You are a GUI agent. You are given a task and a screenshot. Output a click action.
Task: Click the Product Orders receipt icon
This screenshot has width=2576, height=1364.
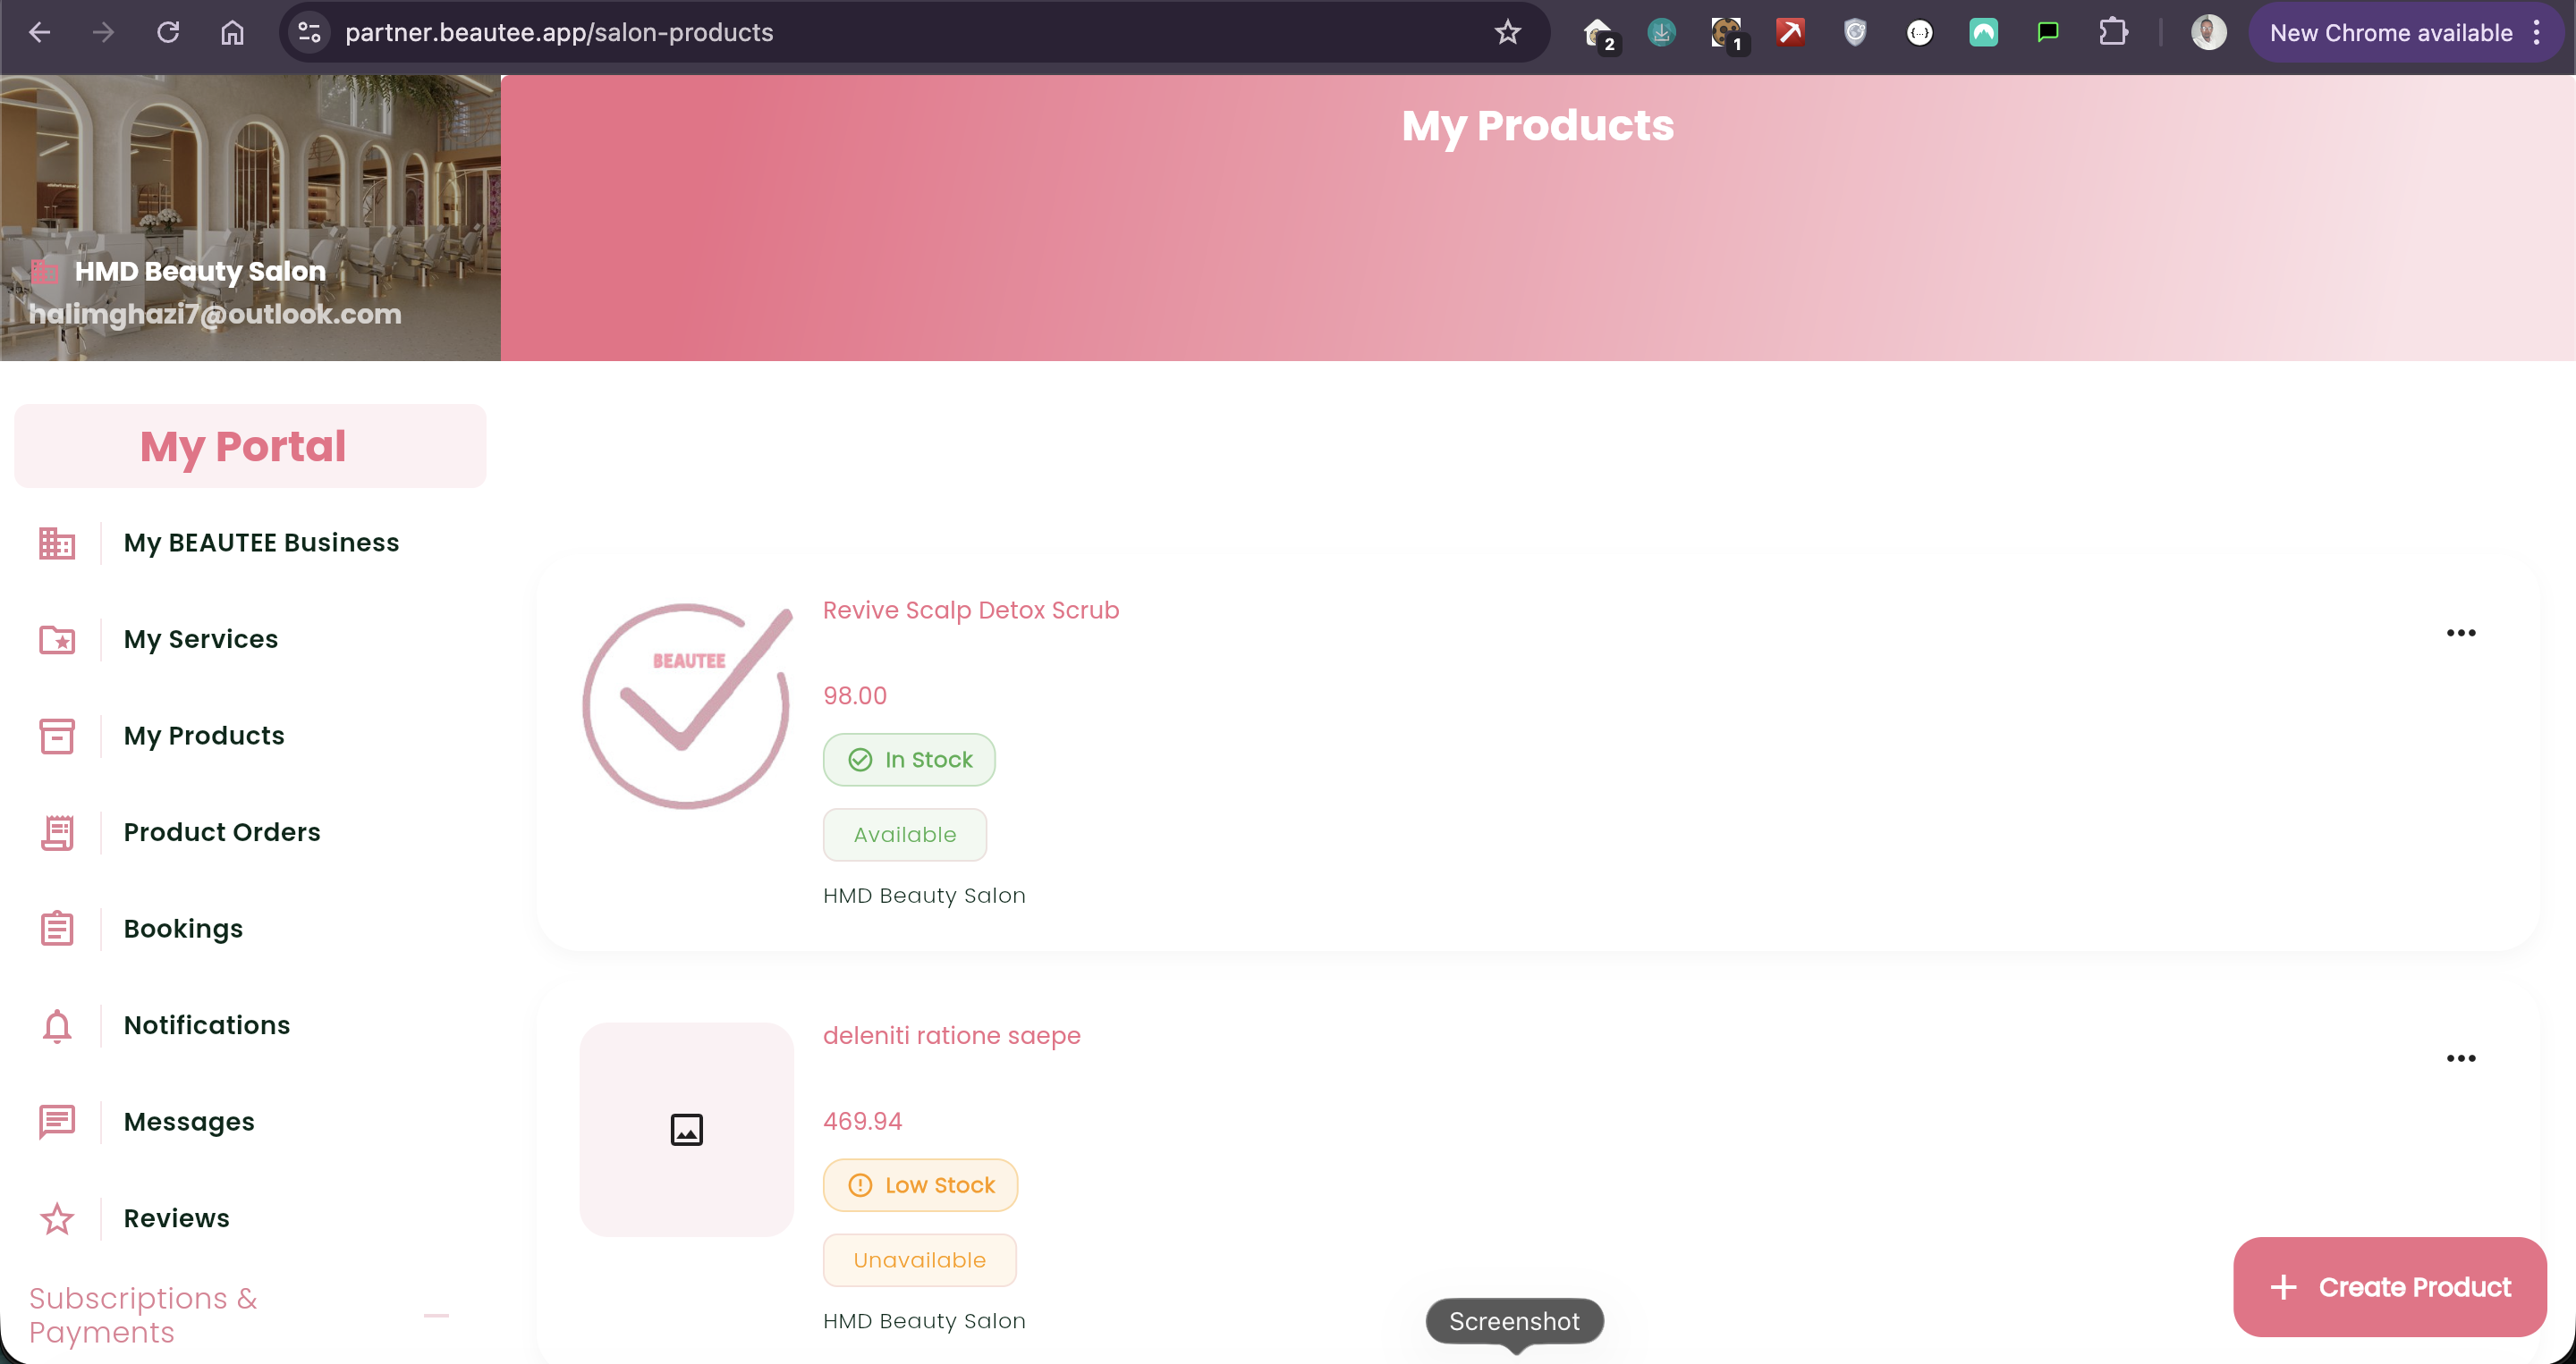[x=57, y=832]
